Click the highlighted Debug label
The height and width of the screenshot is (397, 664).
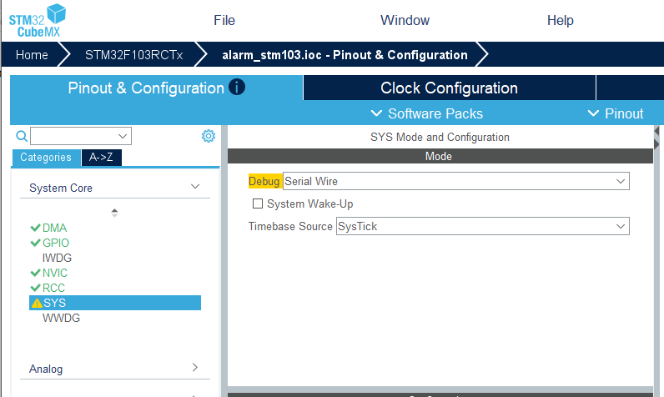pos(264,181)
